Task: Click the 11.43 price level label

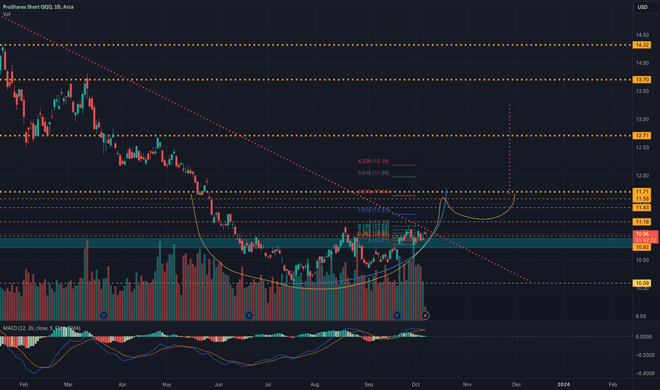Action: click(642, 208)
